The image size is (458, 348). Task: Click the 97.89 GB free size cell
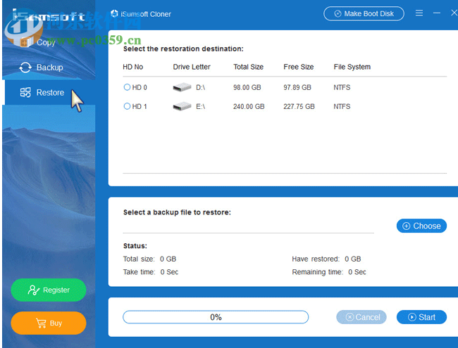pos(297,87)
